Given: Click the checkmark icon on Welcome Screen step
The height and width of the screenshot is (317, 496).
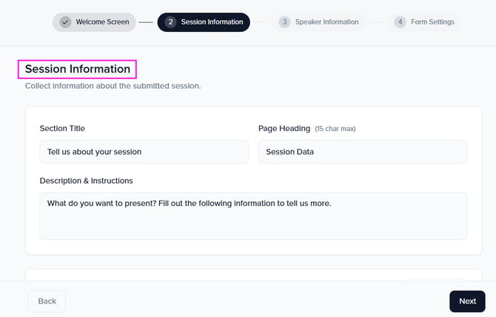Looking at the screenshot, I should 65,22.
